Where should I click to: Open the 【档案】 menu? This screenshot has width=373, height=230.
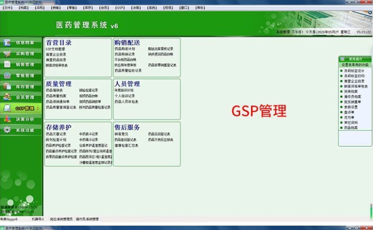pyautogui.click(x=23, y=8)
